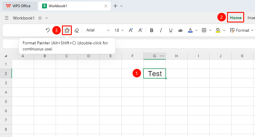Click the borders grid icon

[x=204, y=30]
